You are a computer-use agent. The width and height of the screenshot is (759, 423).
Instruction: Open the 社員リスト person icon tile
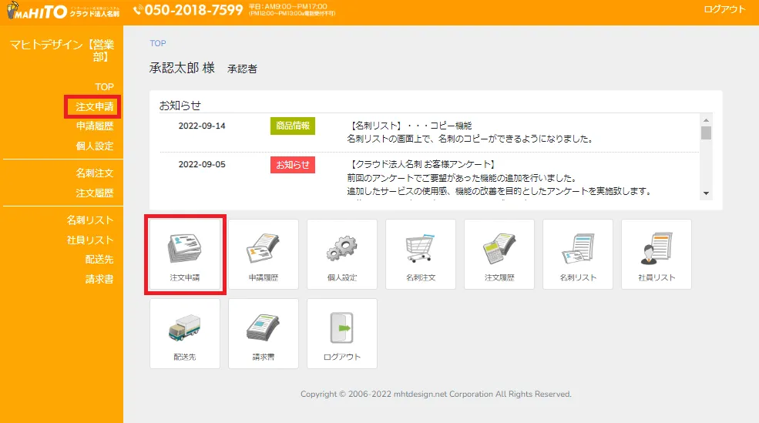[x=657, y=254]
